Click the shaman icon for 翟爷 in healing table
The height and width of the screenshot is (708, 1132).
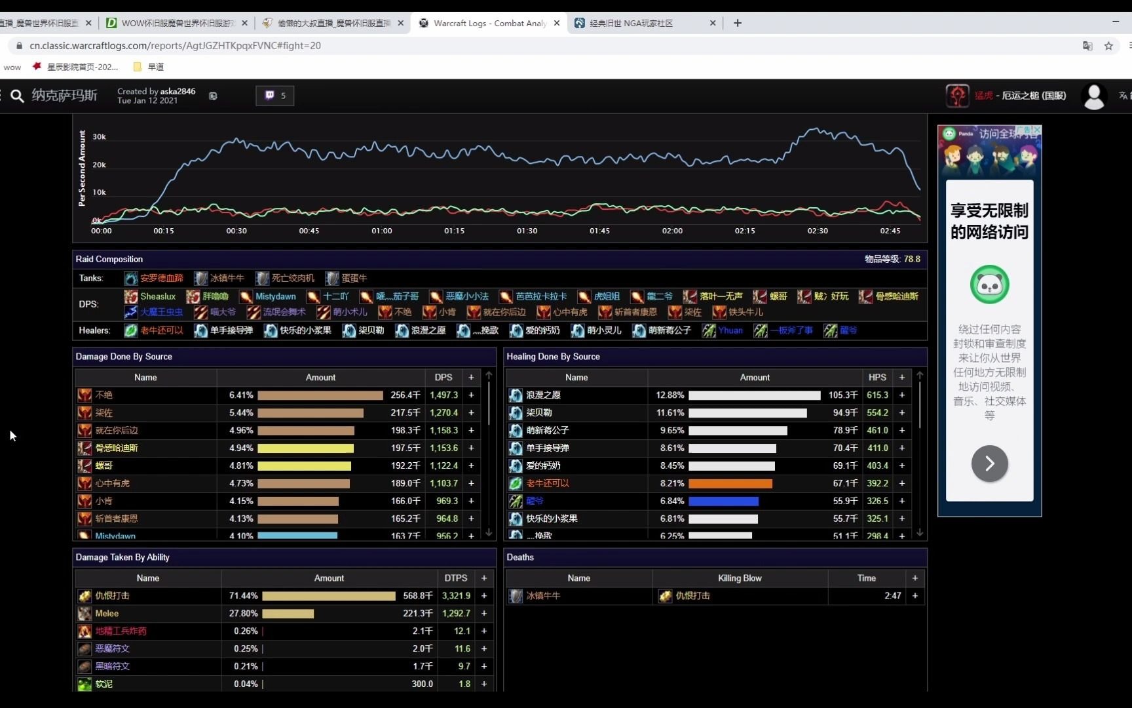[516, 501]
